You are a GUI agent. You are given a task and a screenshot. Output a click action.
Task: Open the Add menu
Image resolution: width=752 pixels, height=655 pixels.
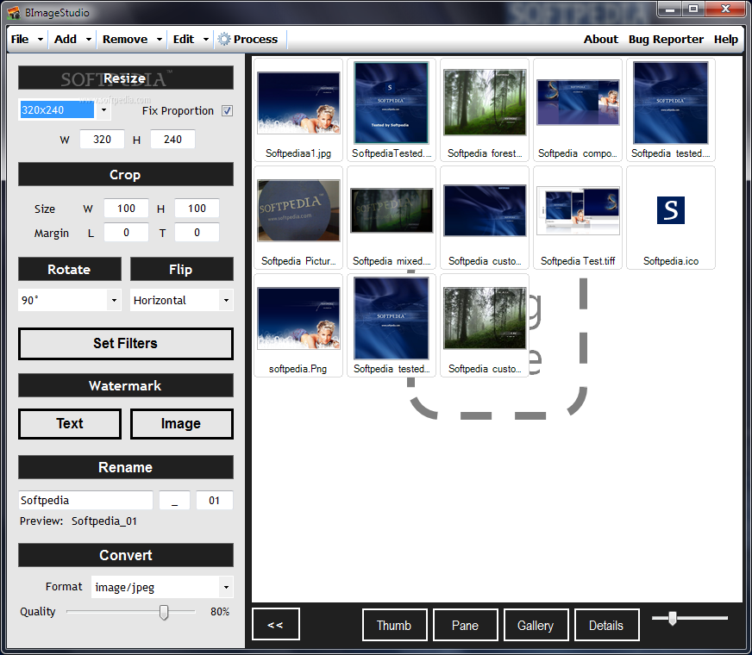[x=66, y=40]
